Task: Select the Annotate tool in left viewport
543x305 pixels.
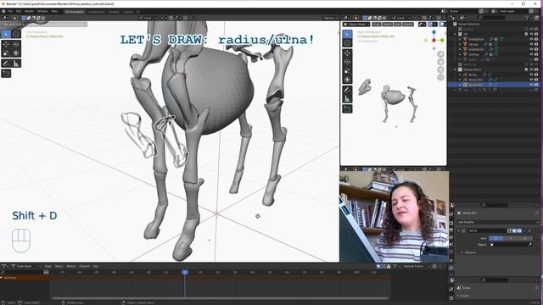Action: pos(6,64)
